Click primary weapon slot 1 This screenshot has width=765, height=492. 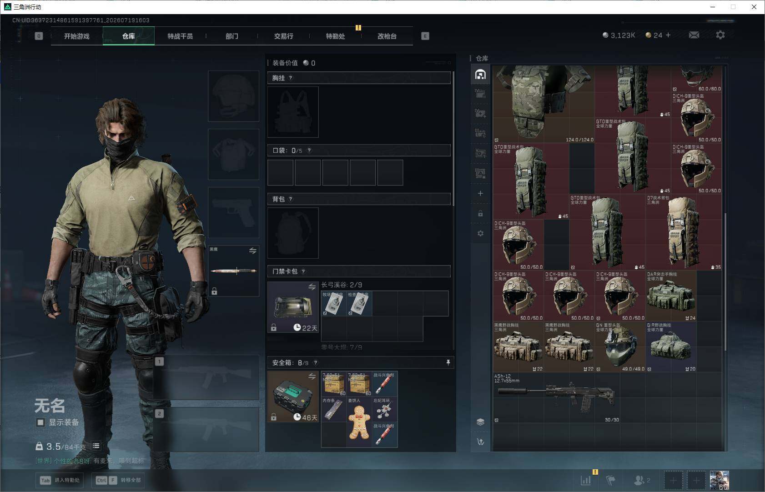(x=206, y=377)
